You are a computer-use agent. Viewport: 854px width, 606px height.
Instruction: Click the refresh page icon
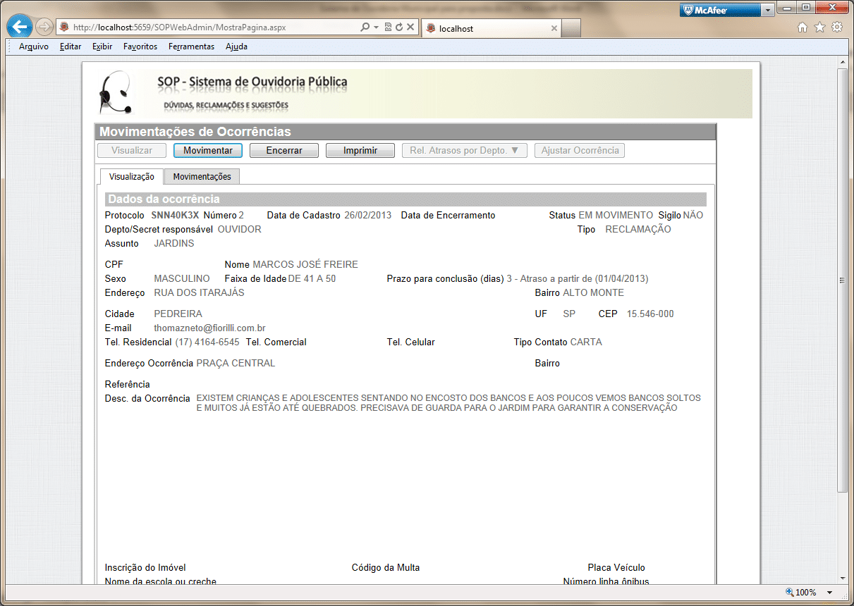pos(399,27)
